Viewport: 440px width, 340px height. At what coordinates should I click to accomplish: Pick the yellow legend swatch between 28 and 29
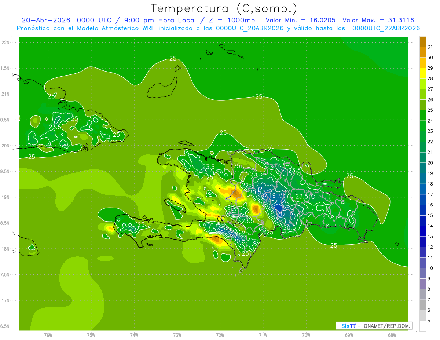pos(423,74)
